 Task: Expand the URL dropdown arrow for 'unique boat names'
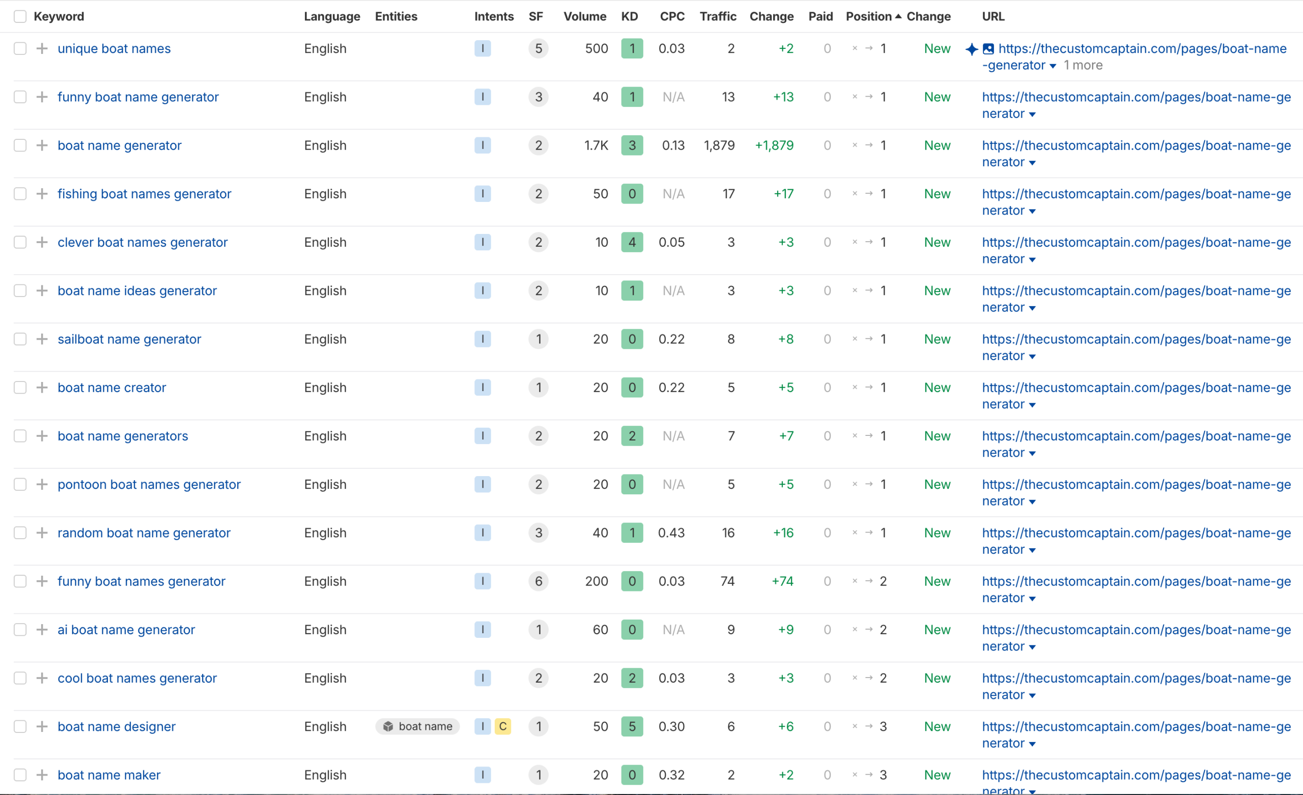tap(1053, 66)
